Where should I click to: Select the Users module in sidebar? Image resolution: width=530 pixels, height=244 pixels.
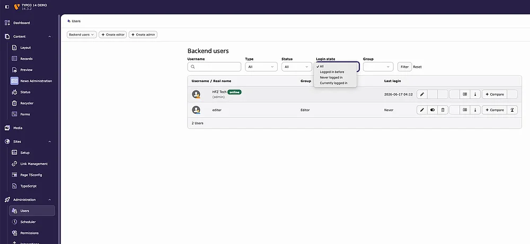pos(32,211)
